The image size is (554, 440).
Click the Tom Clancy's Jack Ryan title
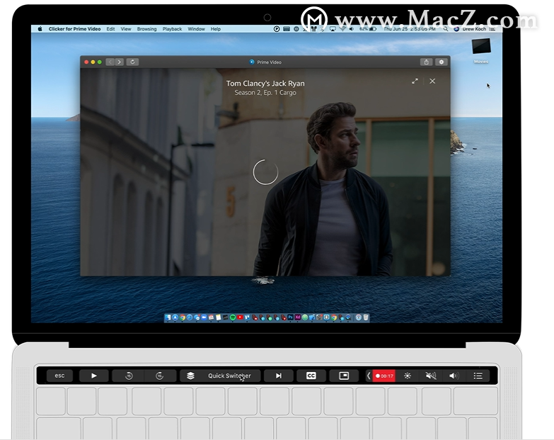click(x=265, y=84)
